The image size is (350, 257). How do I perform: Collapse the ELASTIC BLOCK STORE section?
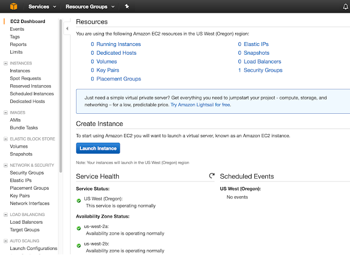[6, 139]
